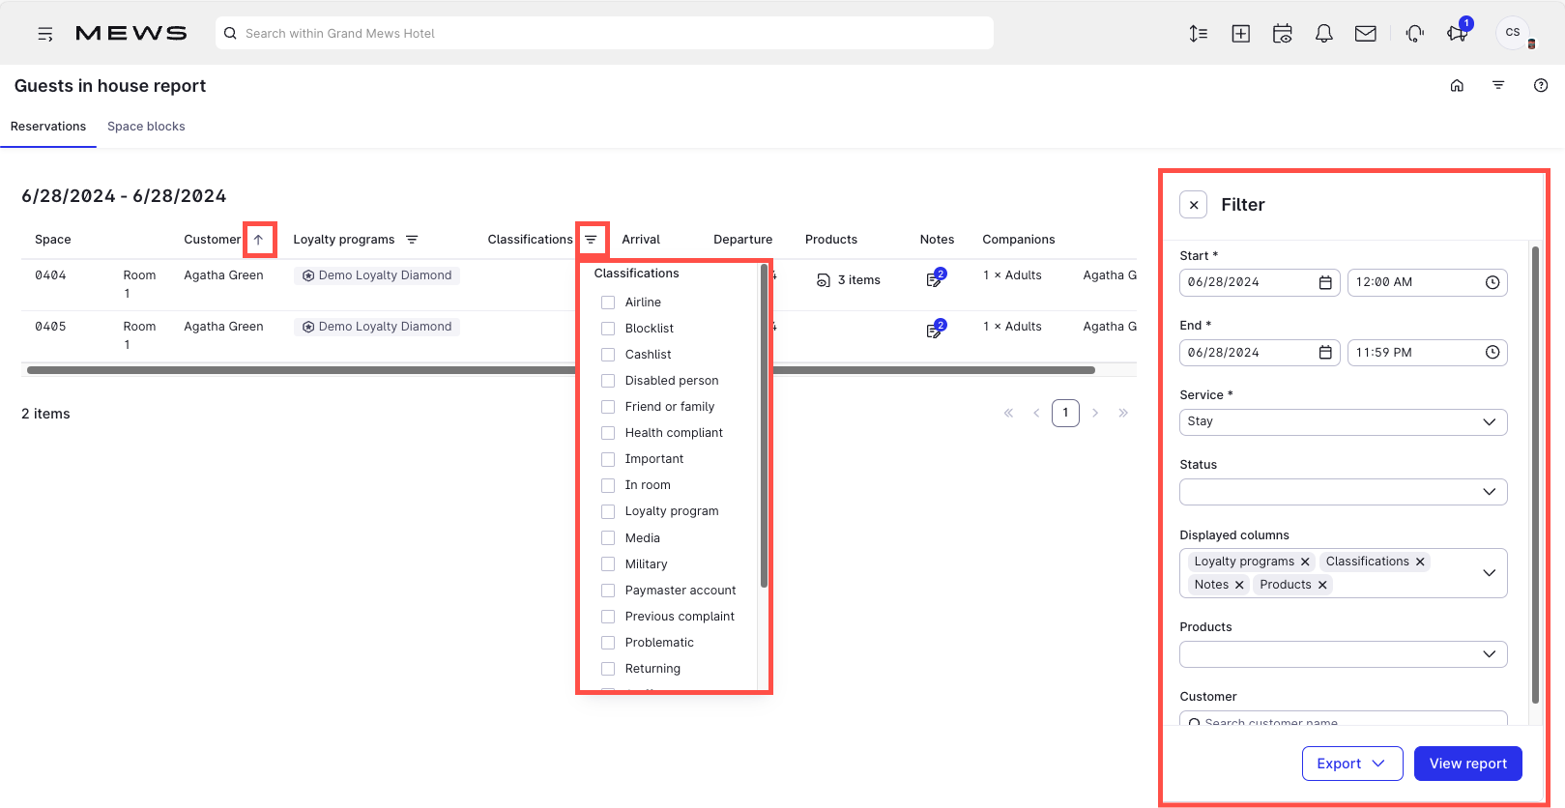Click the Customer column sort arrow
This screenshot has width=1565, height=808.
259,240
